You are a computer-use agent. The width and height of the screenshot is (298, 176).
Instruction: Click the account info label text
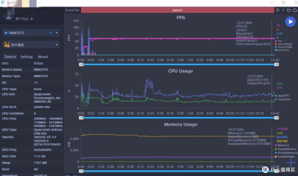pos(22,19)
